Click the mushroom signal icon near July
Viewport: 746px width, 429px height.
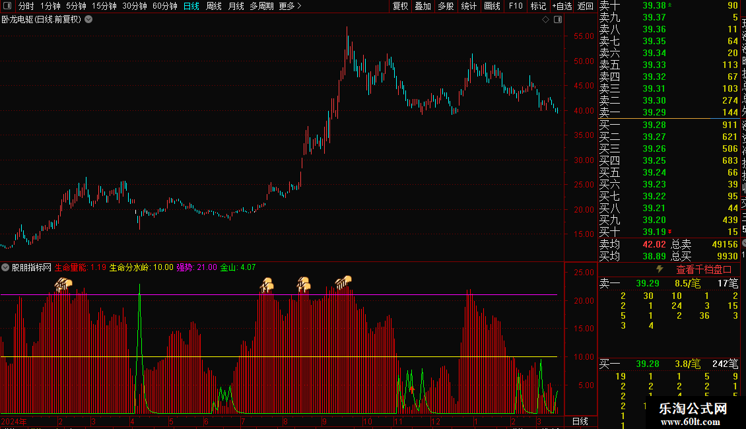pos(267,284)
